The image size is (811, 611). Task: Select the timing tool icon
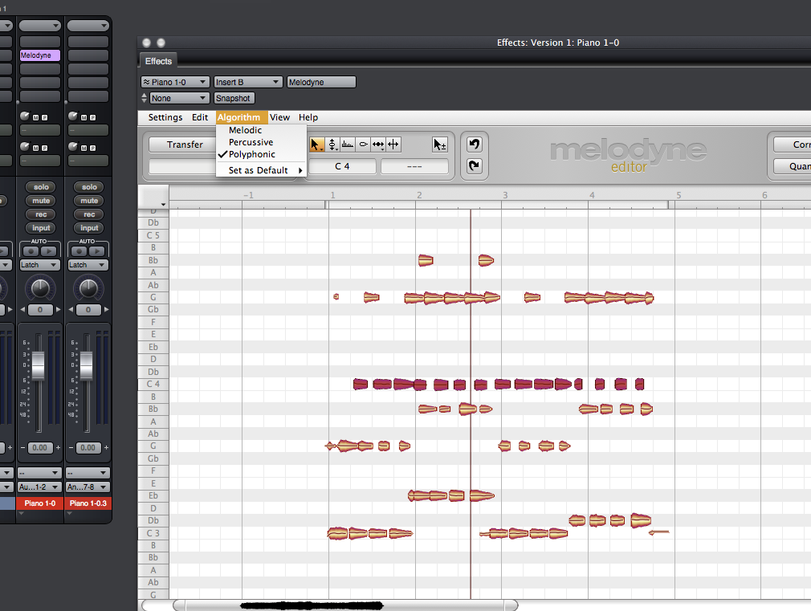pyautogui.click(x=378, y=145)
